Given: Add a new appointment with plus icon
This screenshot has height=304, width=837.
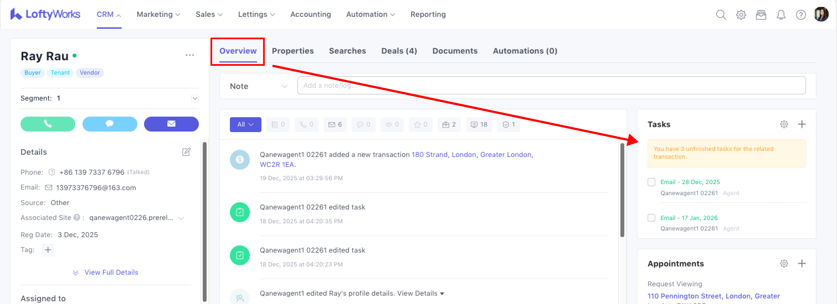Looking at the screenshot, I should coord(802,263).
